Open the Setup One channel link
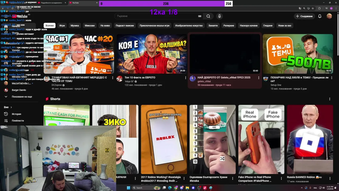 click(276, 85)
